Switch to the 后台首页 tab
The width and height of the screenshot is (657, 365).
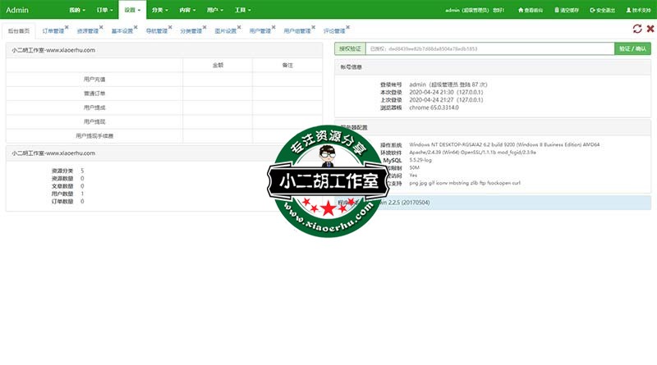coord(19,30)
